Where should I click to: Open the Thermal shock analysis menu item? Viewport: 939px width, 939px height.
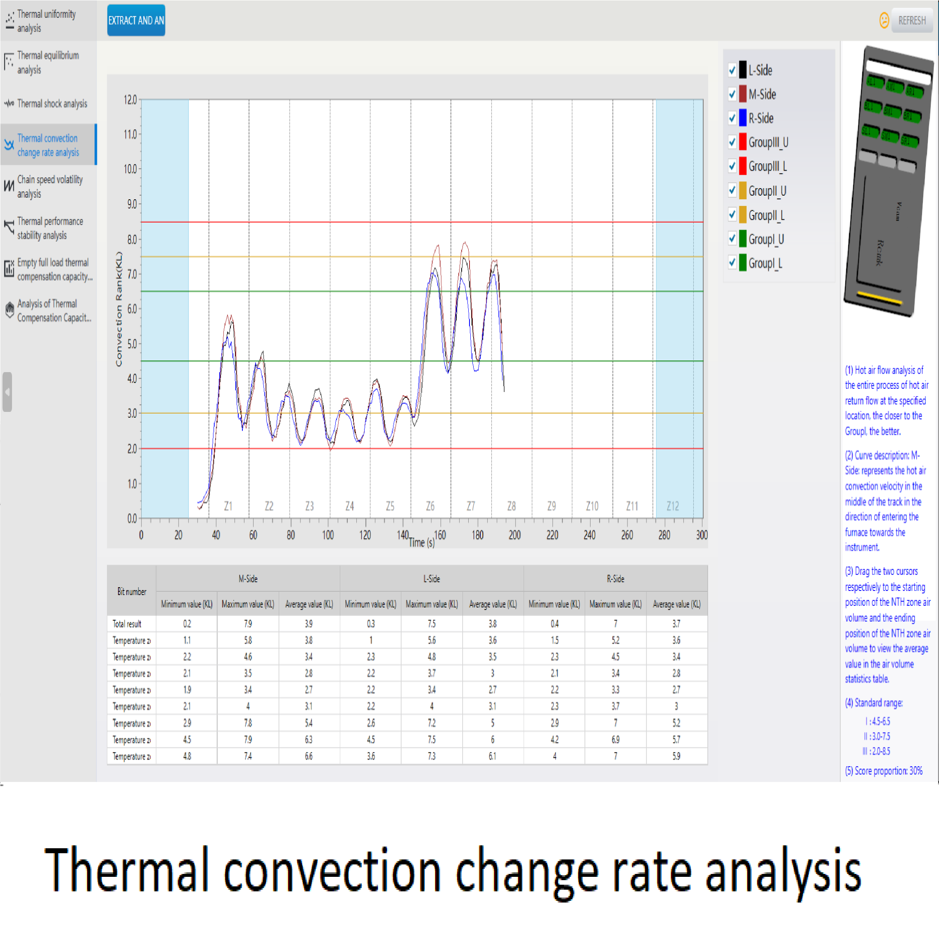[x=52, y=104]
